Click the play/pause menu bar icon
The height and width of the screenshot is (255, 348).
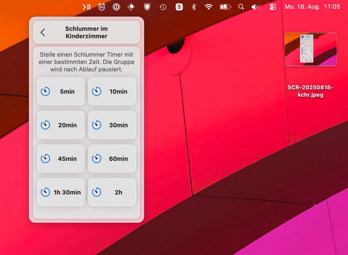(x=86, y=7)
